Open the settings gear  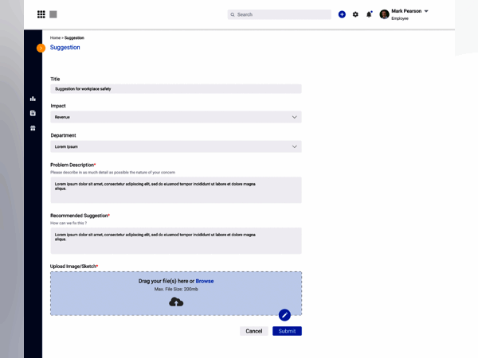point(355,14)
